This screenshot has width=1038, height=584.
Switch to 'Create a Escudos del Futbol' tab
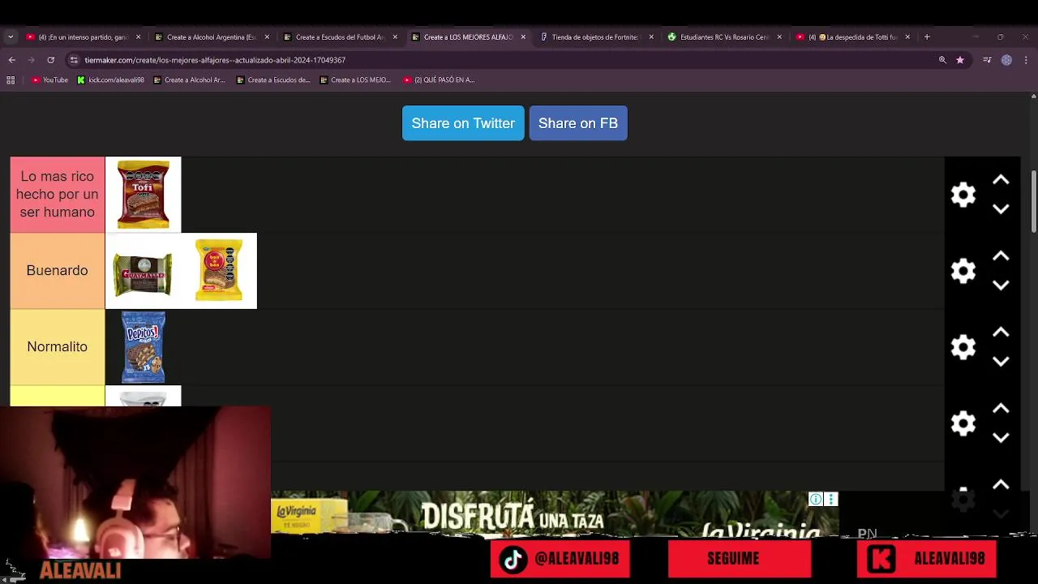[x=340, y=36]
